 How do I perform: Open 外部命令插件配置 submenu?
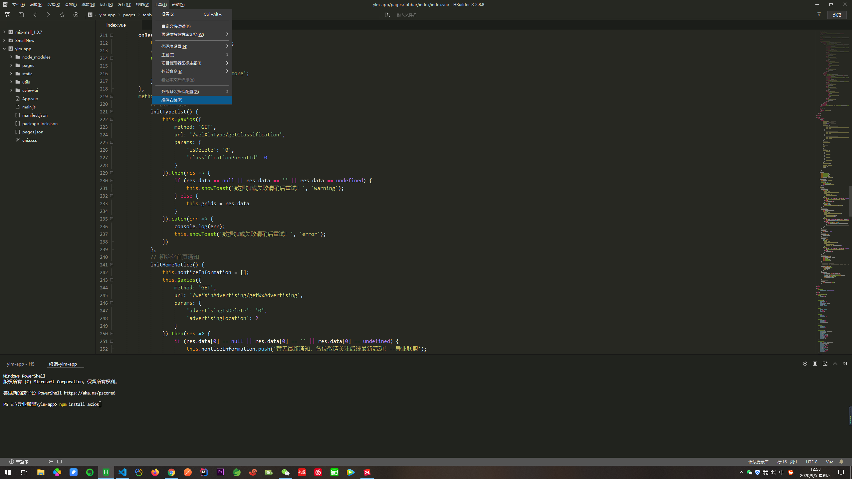click(x=192, y=91)
